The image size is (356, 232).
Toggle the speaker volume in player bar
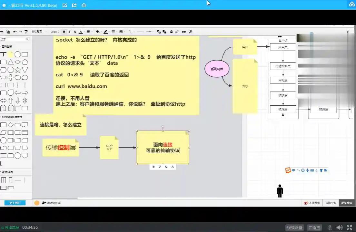[x=340, y=227]
